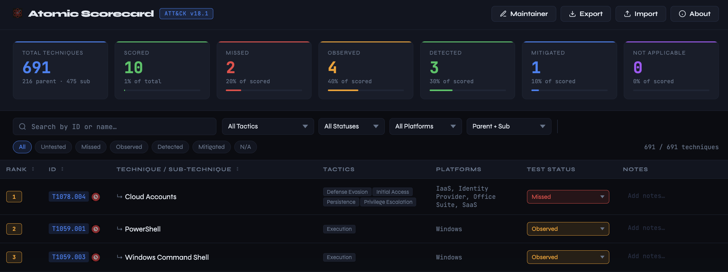
Task: Open the All Tactics dropdown
Action: click(x=268, y=126)
